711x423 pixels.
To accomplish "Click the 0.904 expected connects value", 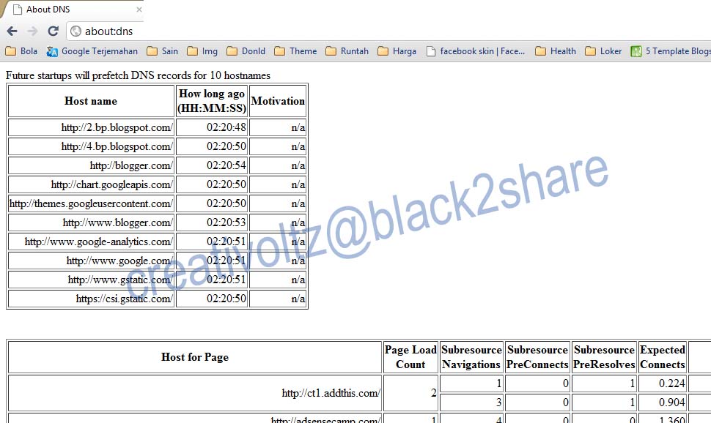I will pos(671,403).
